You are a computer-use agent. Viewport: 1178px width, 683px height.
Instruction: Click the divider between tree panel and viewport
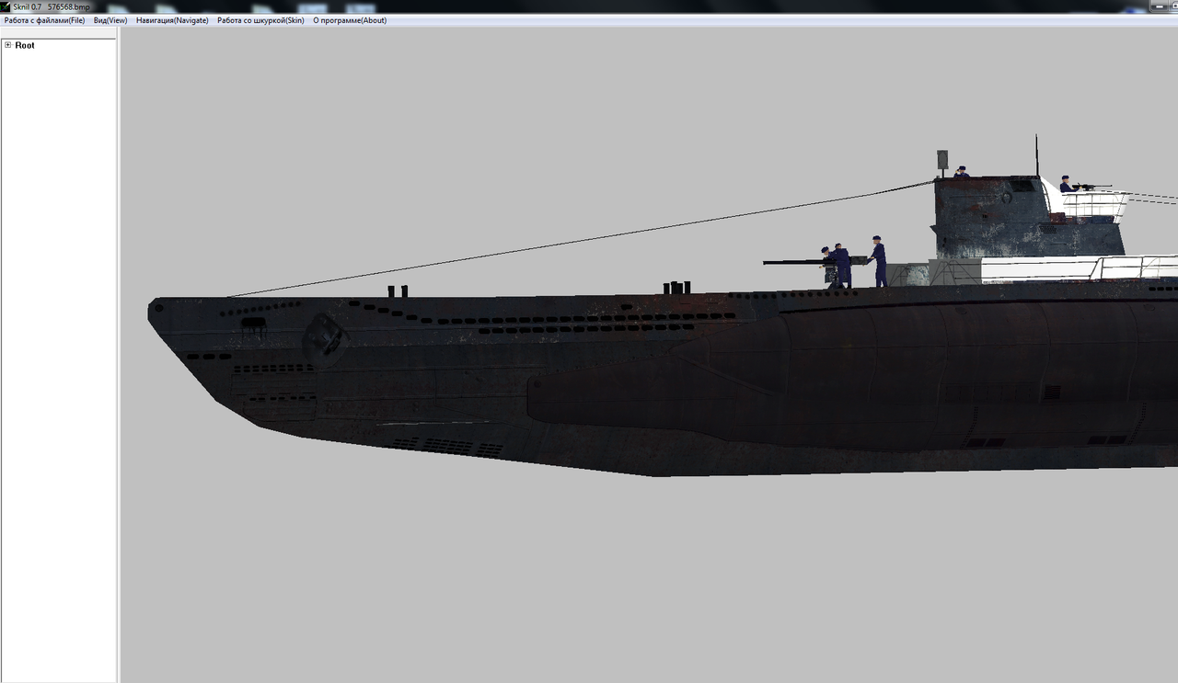(118, 368)
